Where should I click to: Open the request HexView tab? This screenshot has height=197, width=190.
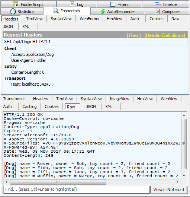pyautogui.click(x=115, y=19)
